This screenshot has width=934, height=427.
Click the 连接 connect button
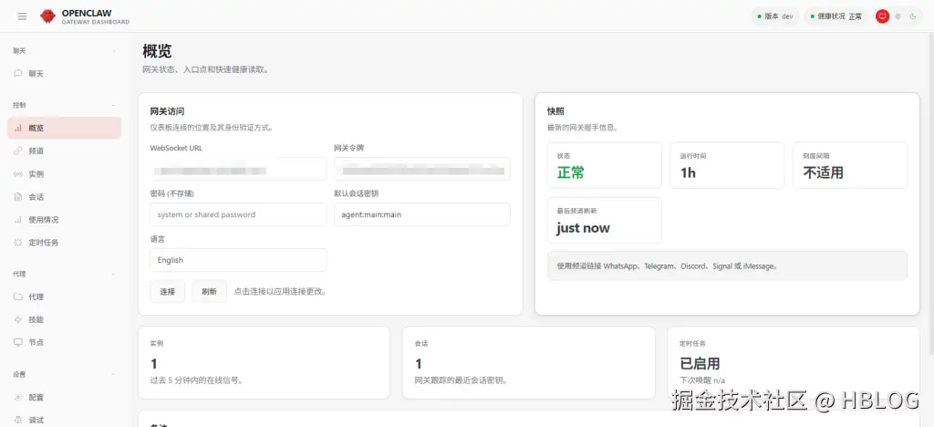coord(168,292)
